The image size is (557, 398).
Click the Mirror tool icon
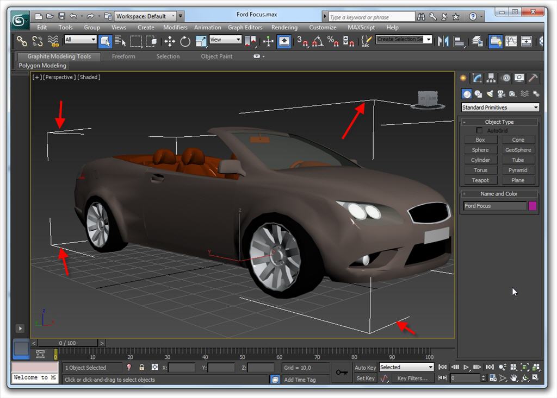[443, 41]
